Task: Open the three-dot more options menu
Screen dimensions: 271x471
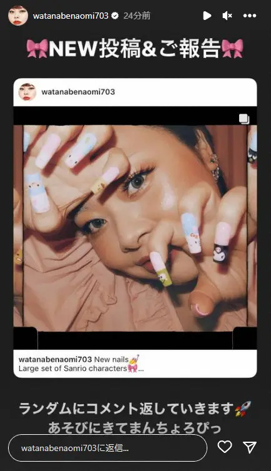Action: pos(250,16)
